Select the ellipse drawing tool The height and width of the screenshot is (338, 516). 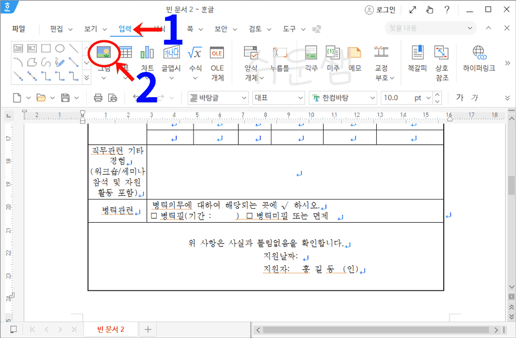click(60, 48)
